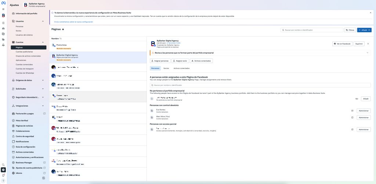Switch the ByBarber Agency portfolio selector
Viewport: 376px width, 184px height.
pyautogui.click(x=34, y=5)
